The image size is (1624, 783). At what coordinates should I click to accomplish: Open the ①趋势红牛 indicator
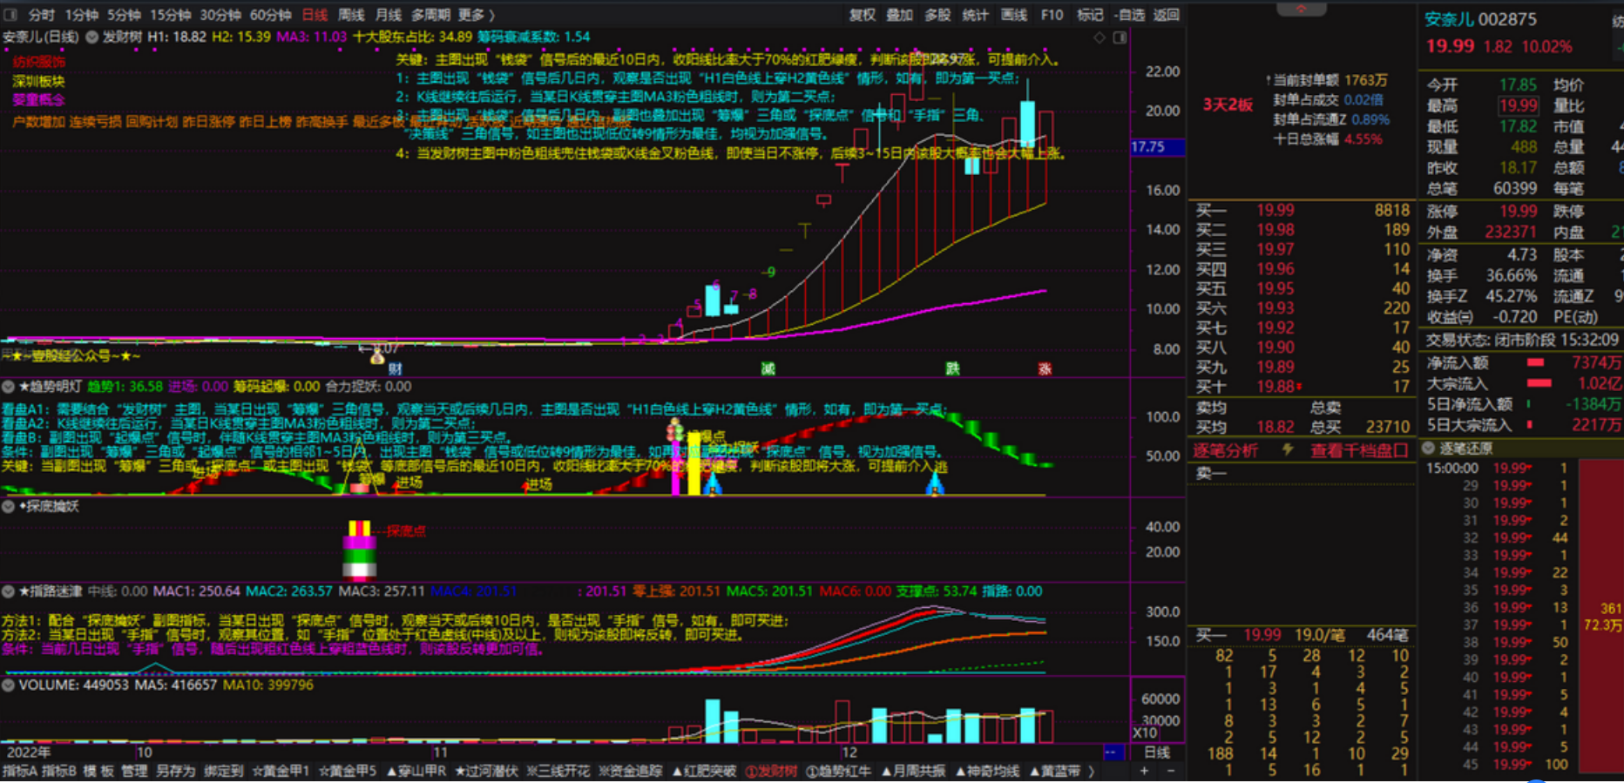[838, 771]
